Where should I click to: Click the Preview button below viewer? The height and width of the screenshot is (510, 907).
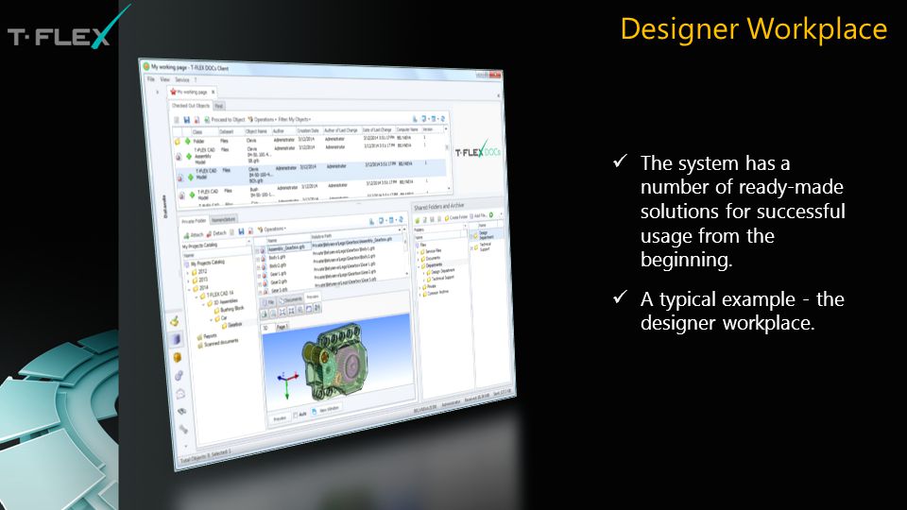[280, 418]
